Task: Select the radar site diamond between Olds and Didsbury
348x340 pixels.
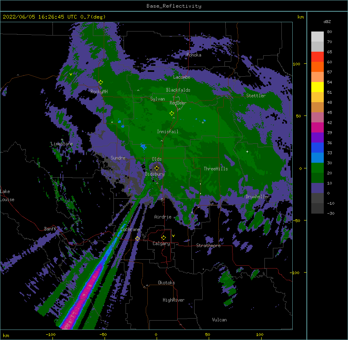Action: click(157, 168)
